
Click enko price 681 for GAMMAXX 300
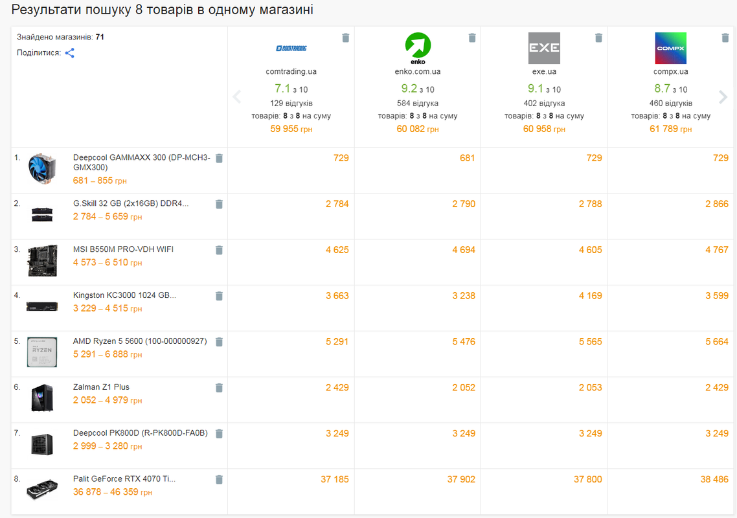(x=467, y=158)
